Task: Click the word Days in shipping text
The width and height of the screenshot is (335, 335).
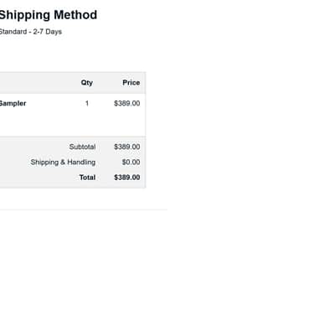Action: [x=54, y=32]
